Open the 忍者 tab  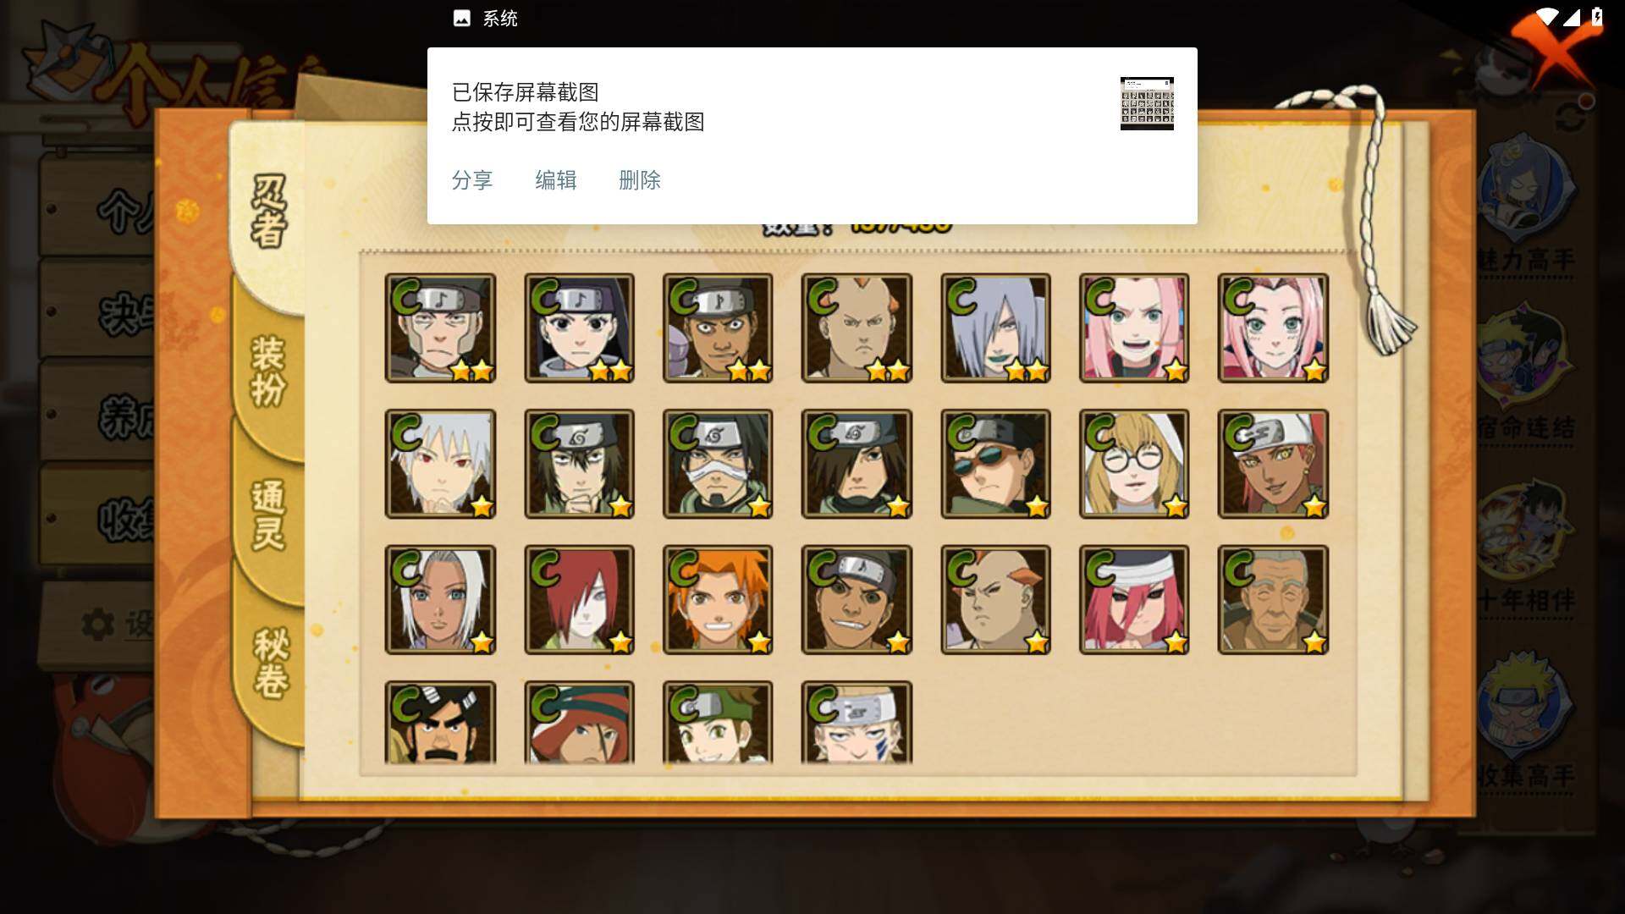(269, 212)
